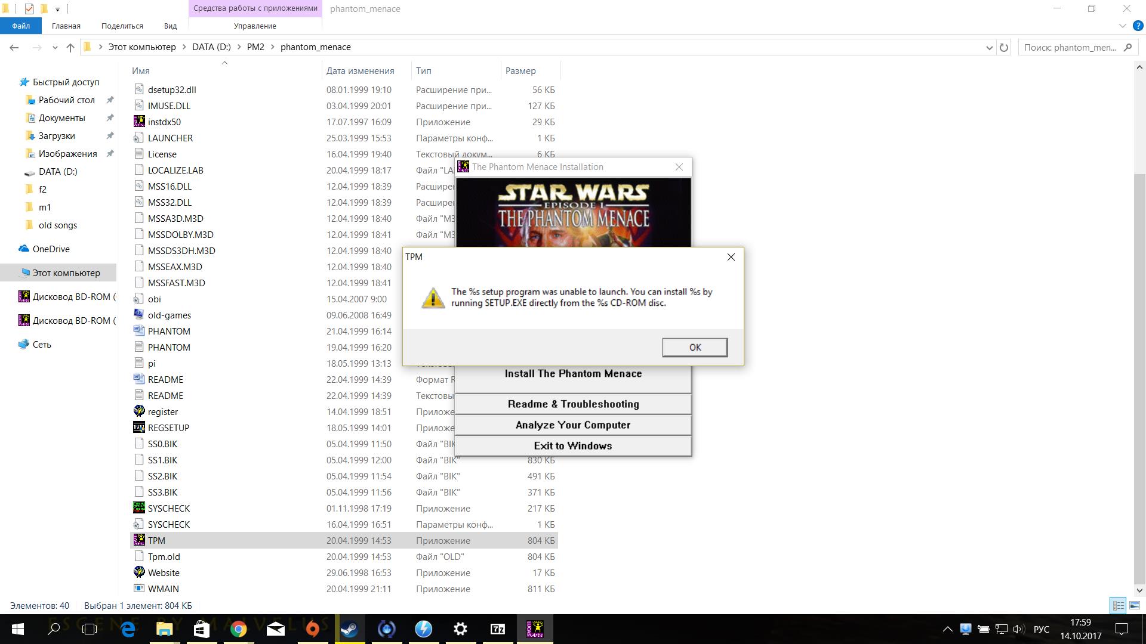1146x644 pixels.
Task: Toggle the input language РУС indicator
Action: [1041, 629]
